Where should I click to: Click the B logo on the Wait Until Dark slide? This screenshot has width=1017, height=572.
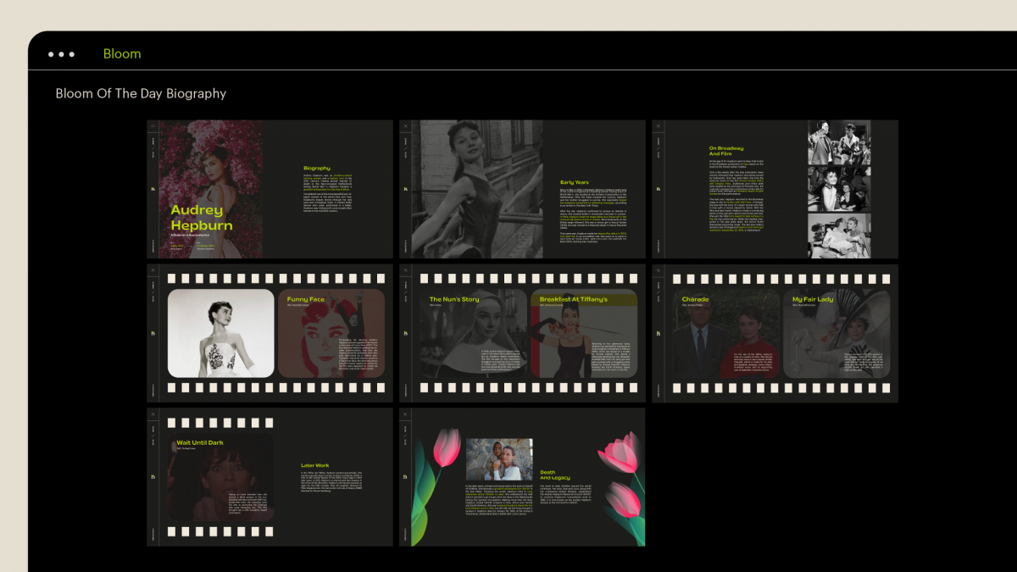(153, 478)
